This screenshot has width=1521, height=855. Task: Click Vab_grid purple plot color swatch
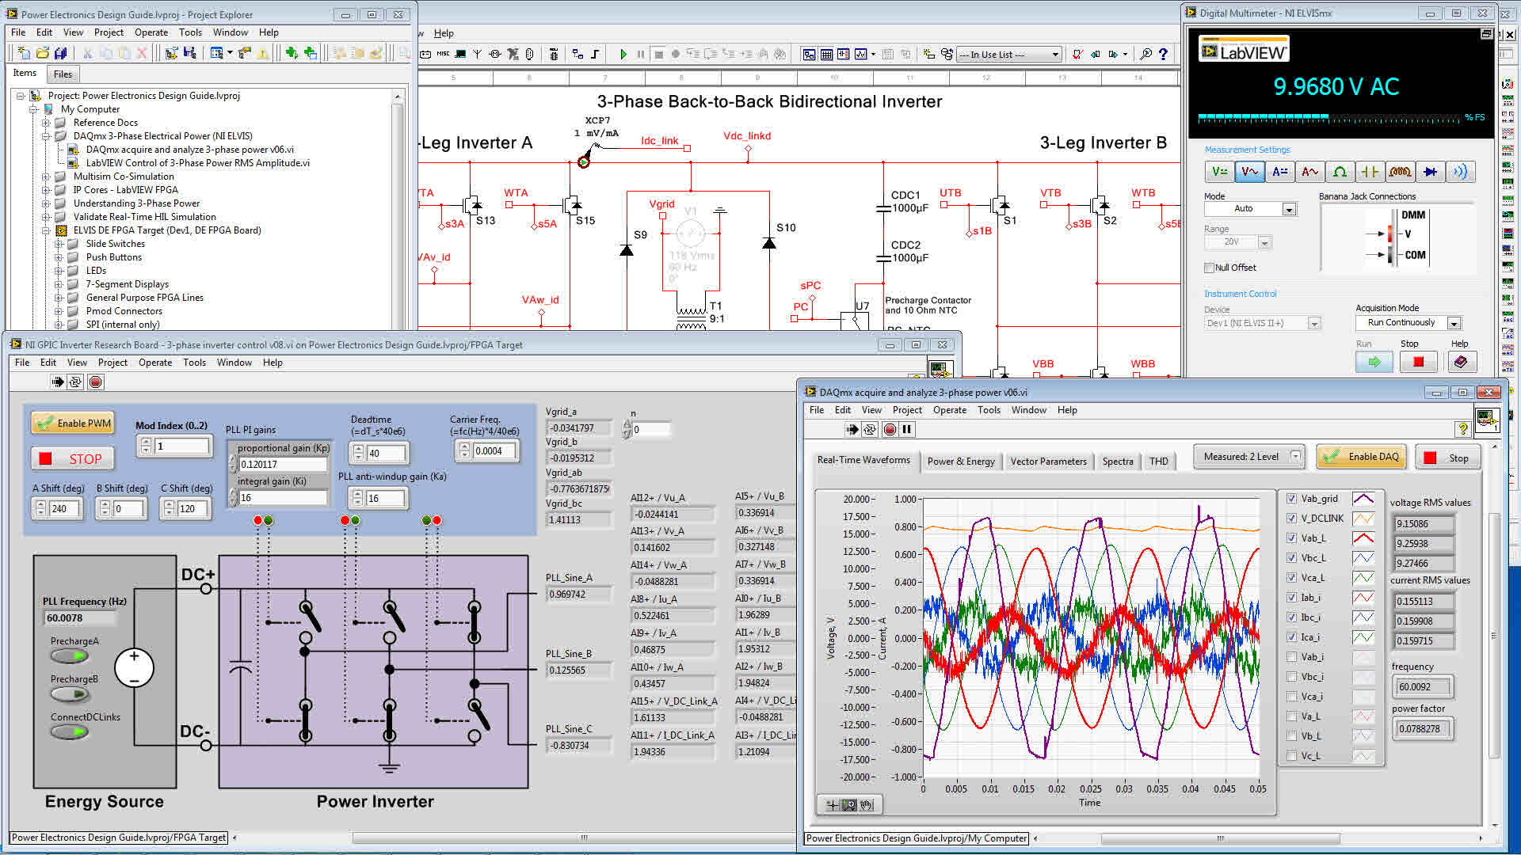point(1363,499)
